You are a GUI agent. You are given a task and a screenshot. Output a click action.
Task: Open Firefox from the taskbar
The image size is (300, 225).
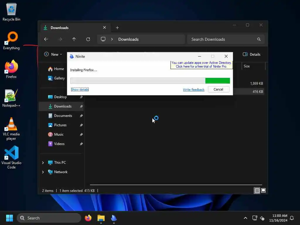tap(88, 218)
